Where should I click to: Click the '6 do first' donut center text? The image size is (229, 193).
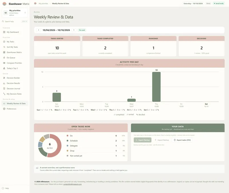[50, 146]
